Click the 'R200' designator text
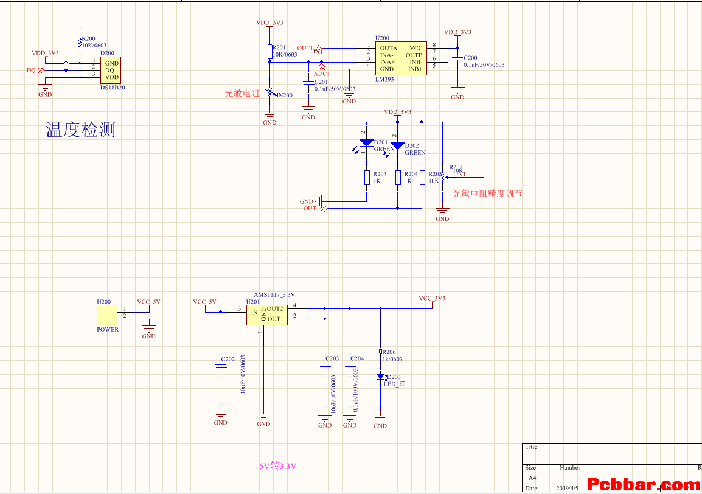This screenshot has height=494, width=702. (x=89, y=38)
